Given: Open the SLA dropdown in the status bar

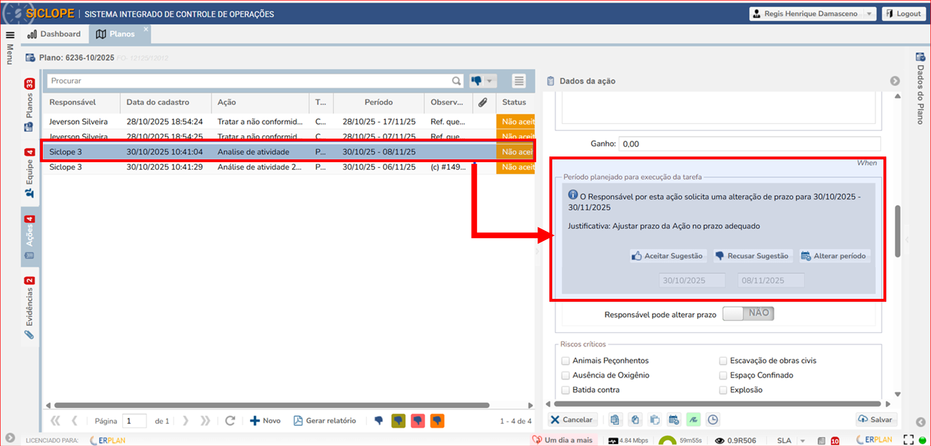Looking at the screenshot, I should (802, 441).
